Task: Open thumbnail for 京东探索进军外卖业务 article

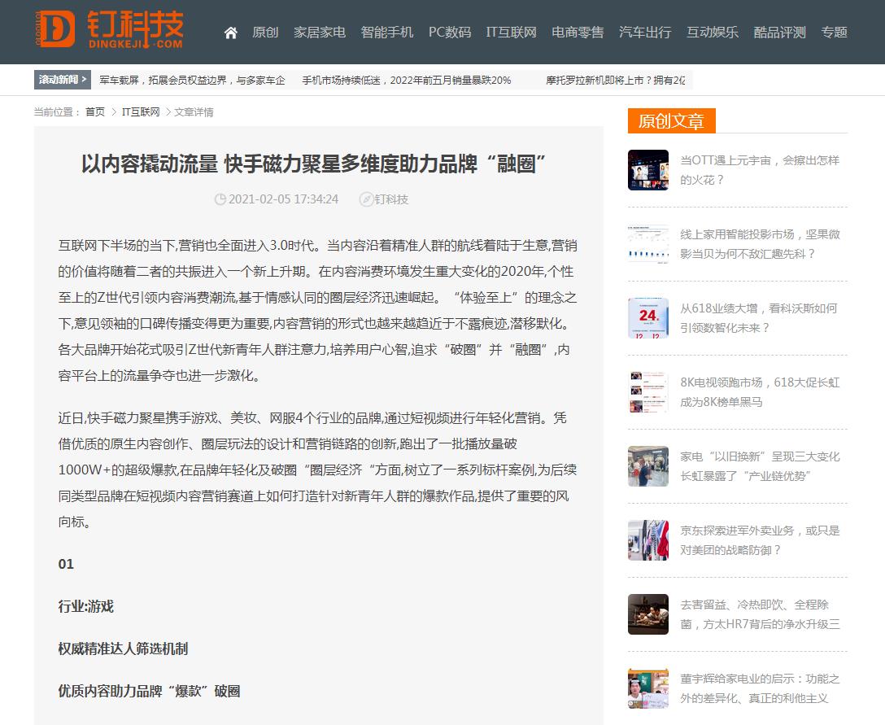Action: (648, 539)
